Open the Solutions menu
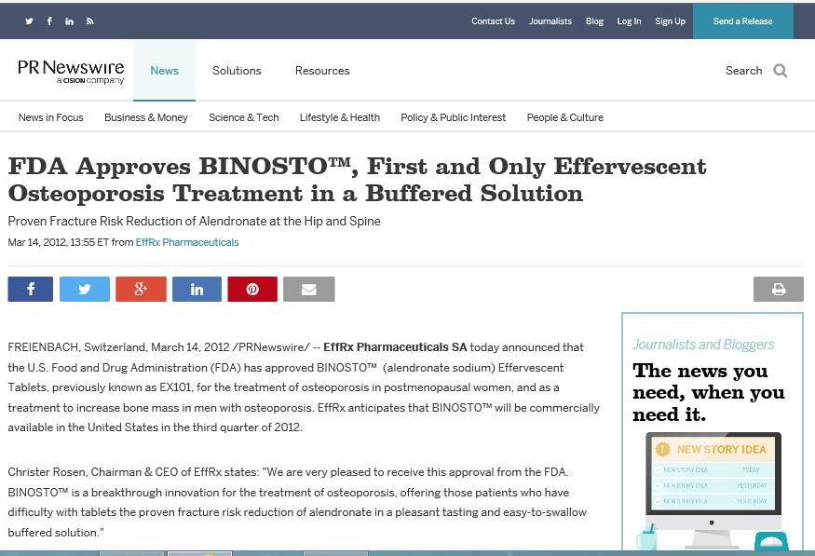Image resolution: width=815 pixels, height=556 pixels. coord(237,71)
